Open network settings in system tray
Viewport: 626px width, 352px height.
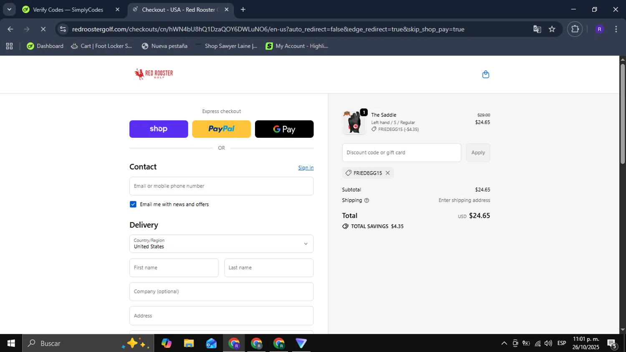click(x=538, y=343)
